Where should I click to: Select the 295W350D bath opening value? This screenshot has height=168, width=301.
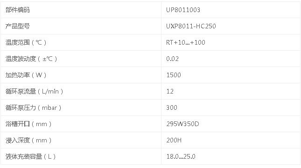(x=182, y=124)
